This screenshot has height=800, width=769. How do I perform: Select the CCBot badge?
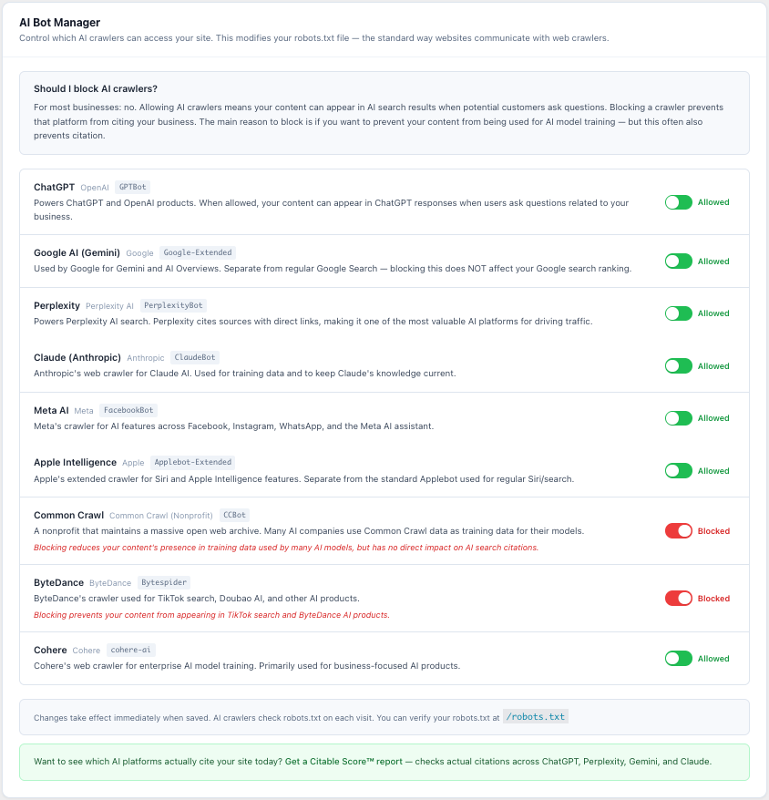pos(234,514)
